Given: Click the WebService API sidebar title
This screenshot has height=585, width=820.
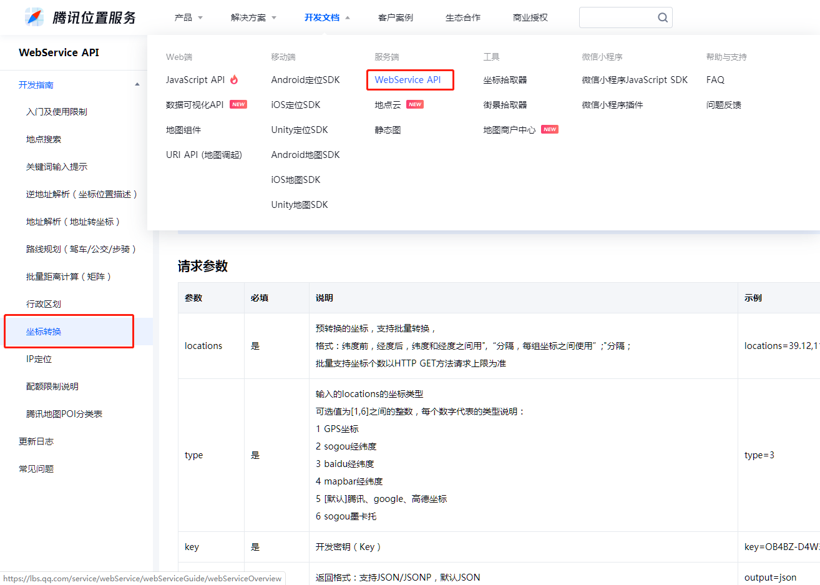Looking at the screenshot, I should [x=59, y=52].
